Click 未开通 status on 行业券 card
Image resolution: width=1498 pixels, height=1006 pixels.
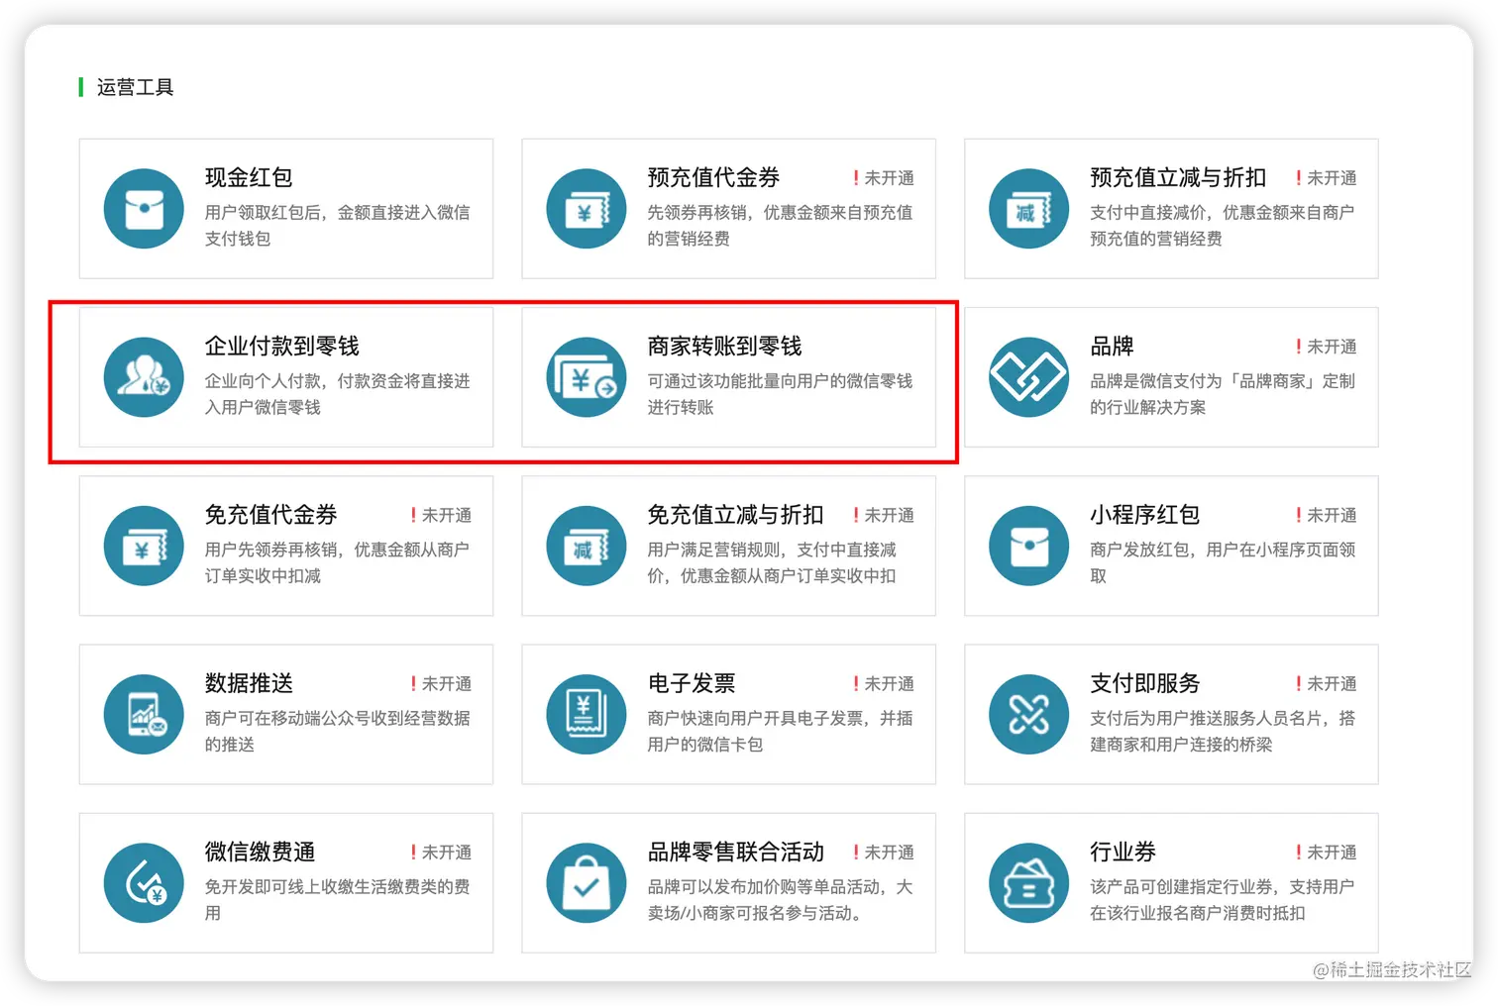[1327, 853]
